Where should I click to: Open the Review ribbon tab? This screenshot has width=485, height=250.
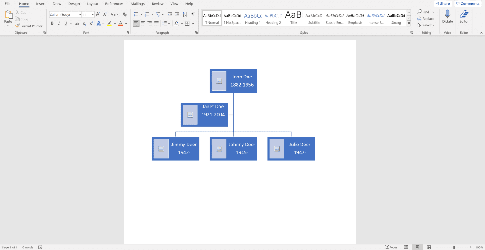pyautogui.click(x=158, y=4)
